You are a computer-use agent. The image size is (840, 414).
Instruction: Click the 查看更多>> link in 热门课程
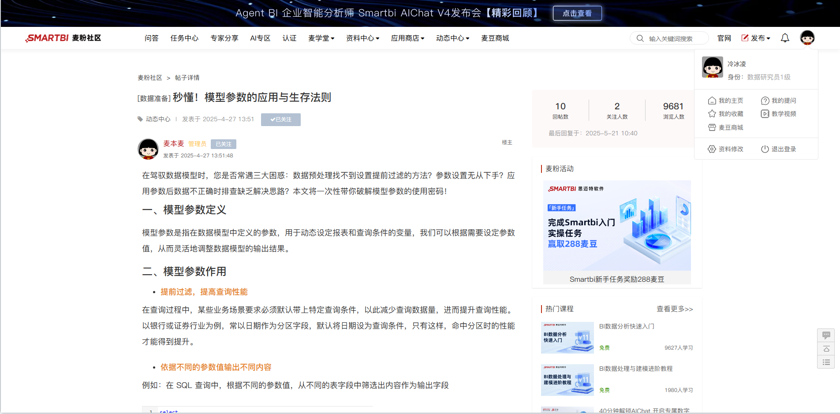coord(675,309)
